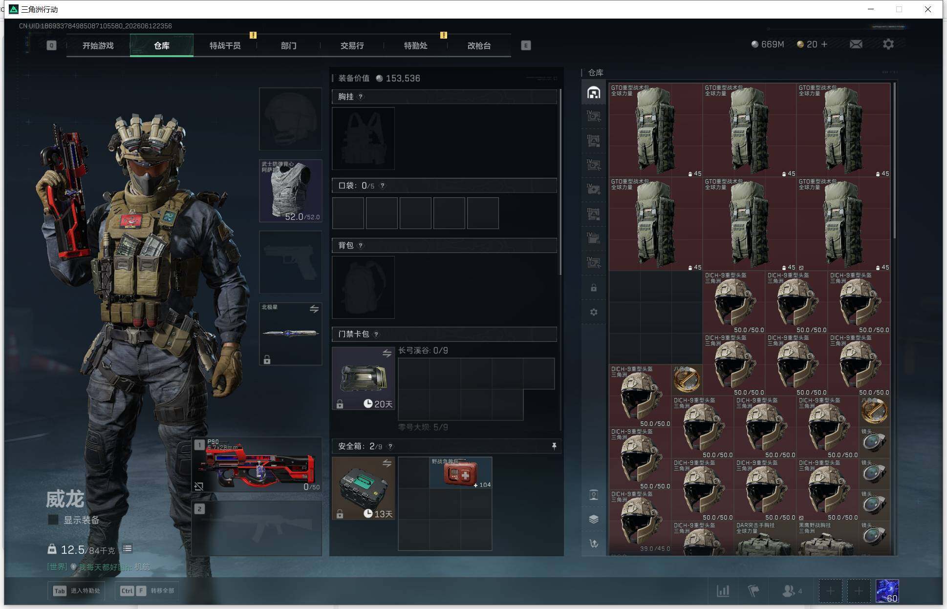Click help icon next to 门禁卡包
The height and width of the screenshot is (609, 947).
pos(376,334)
